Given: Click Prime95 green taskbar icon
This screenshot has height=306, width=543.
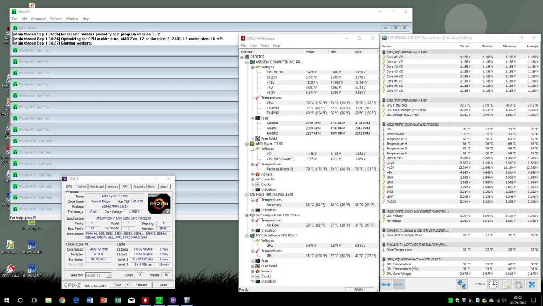Looking at the screenshot, I should coord(159,300).
